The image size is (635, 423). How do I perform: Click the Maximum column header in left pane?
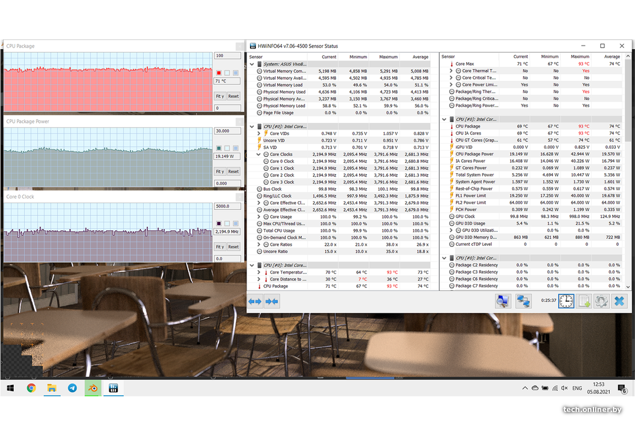point(389,57)
